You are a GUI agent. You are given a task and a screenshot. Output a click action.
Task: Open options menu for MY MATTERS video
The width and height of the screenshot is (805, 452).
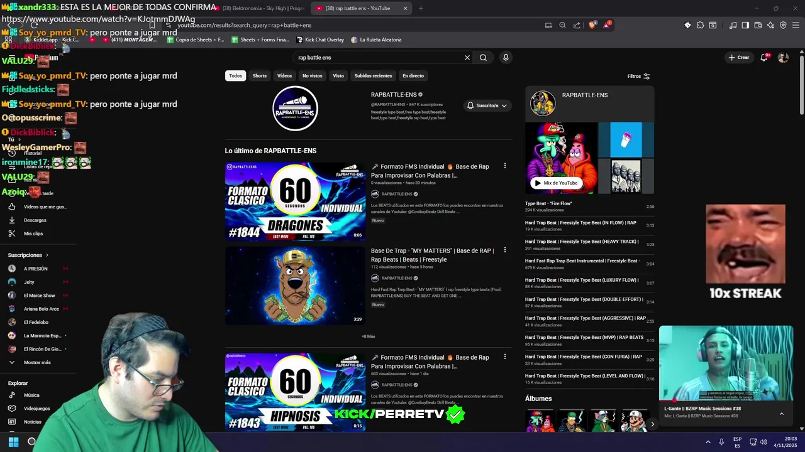pyautogui.click(x=504, y=250)
